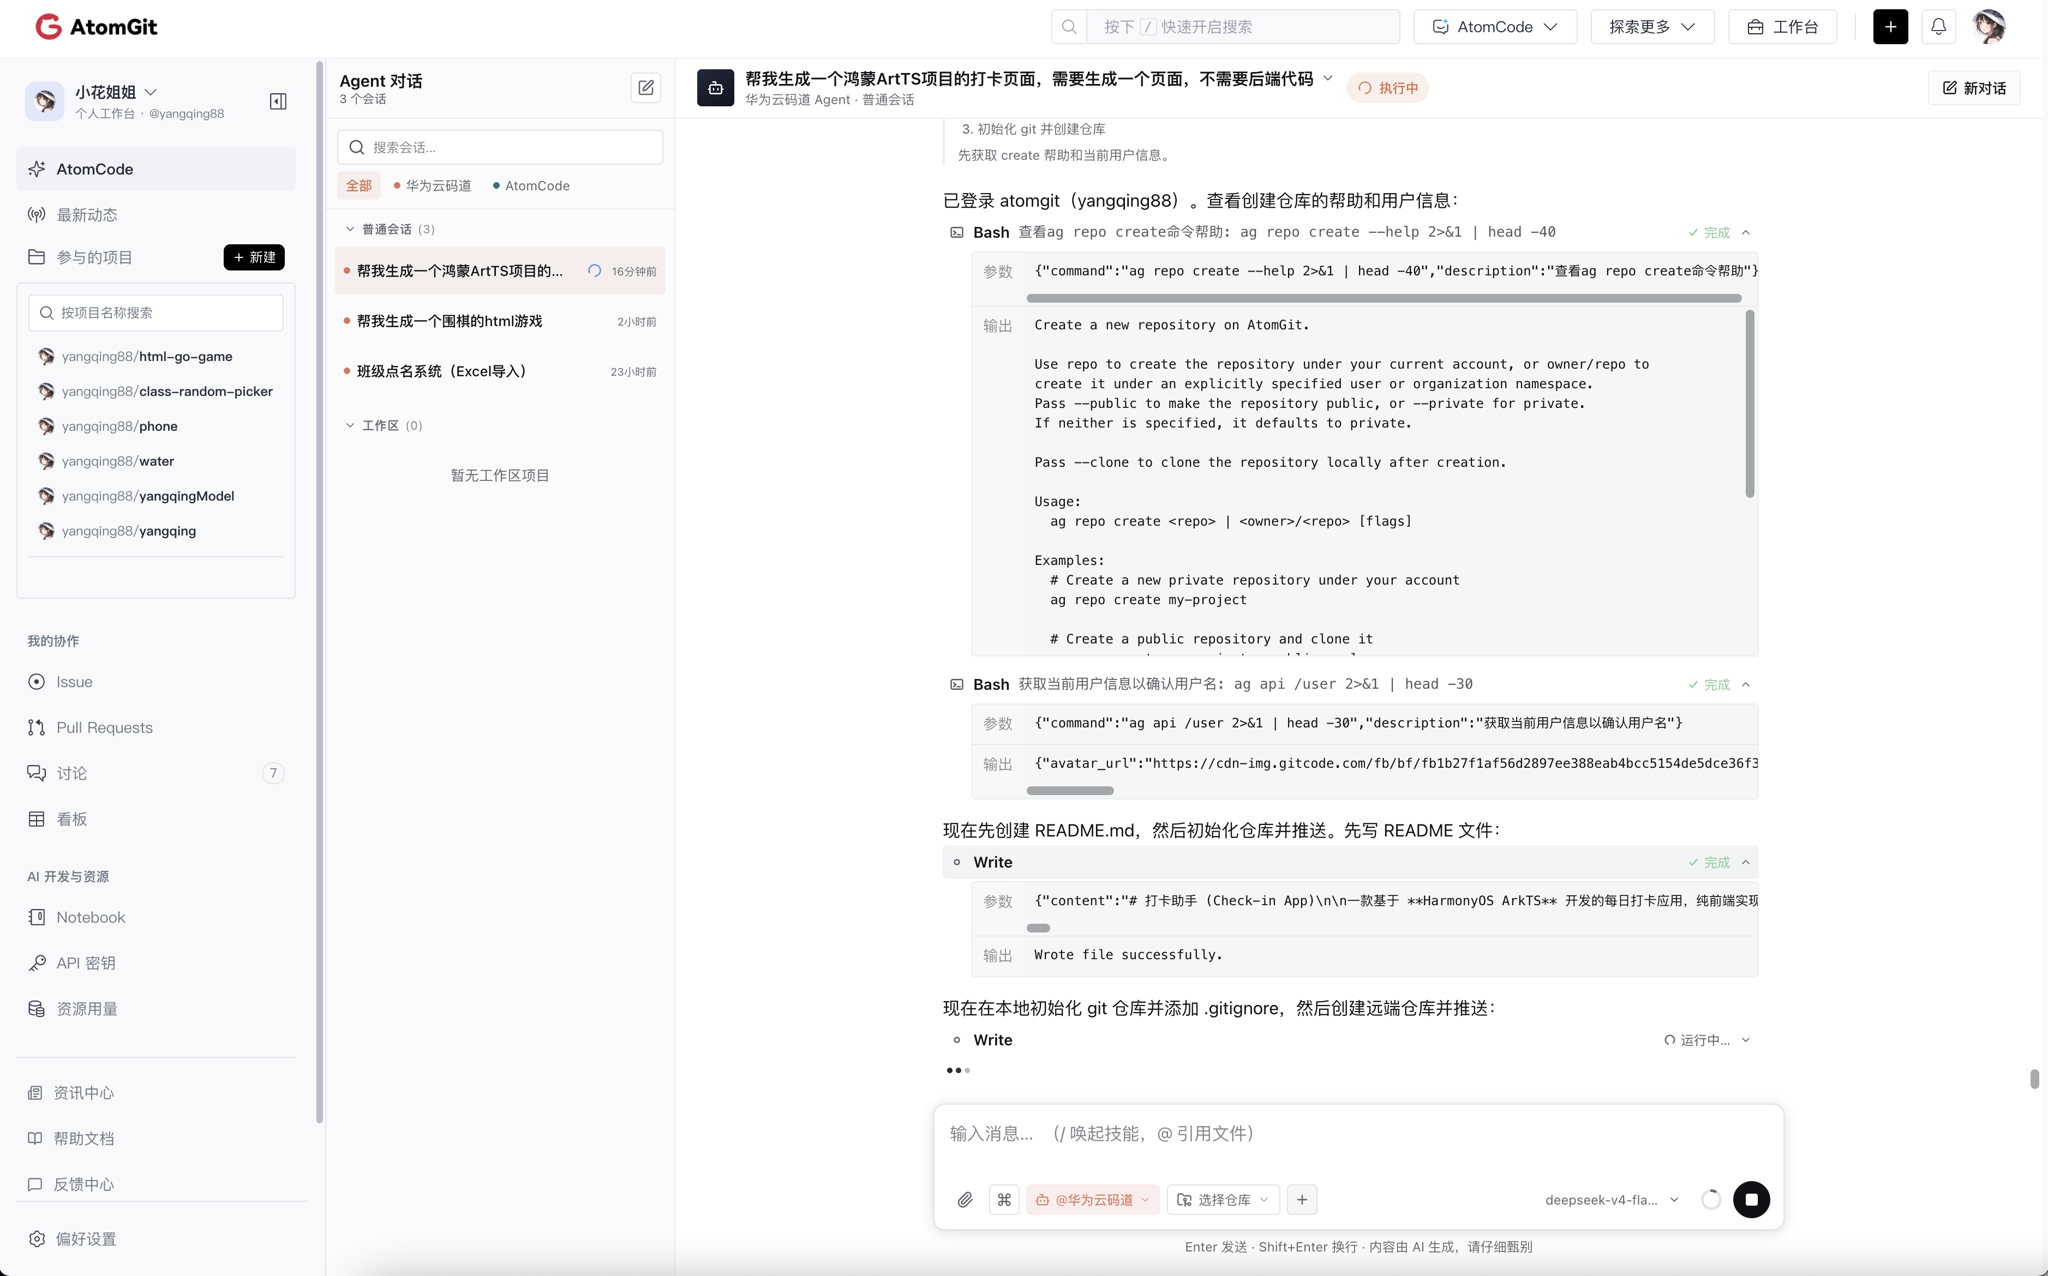Viewport: 2048px width, 1276px height.
Task: Click the black plus create button
Action: point(1890,27)
